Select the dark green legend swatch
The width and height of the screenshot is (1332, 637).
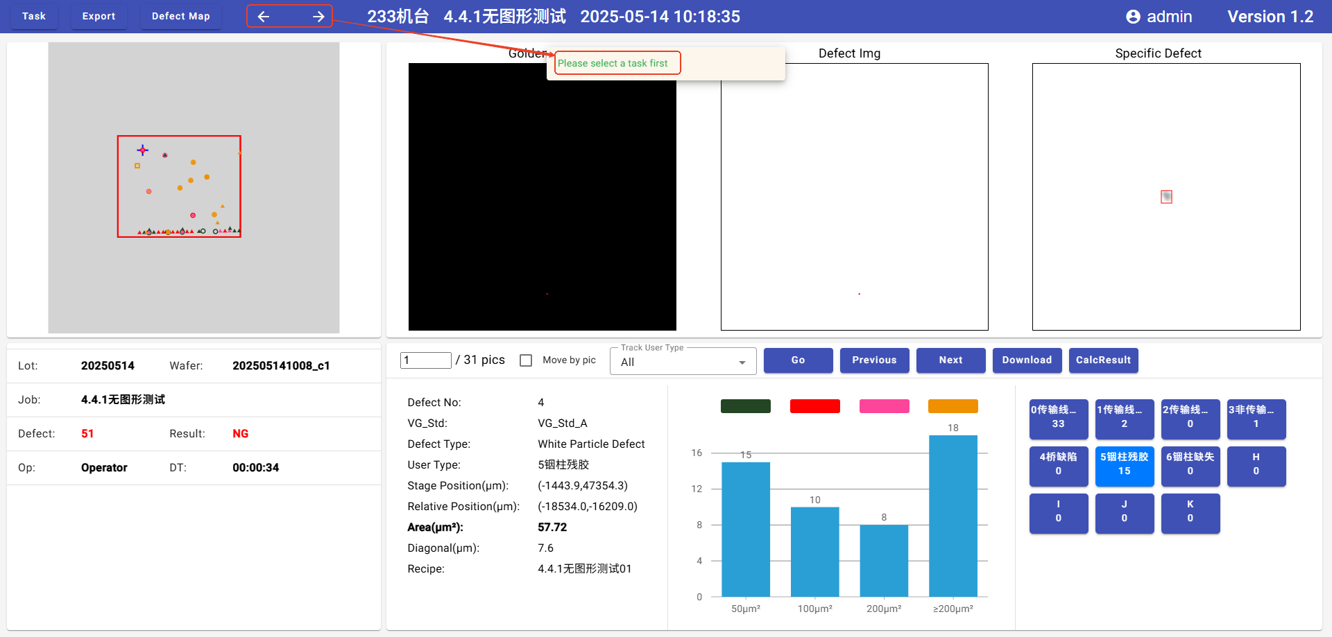746,406
